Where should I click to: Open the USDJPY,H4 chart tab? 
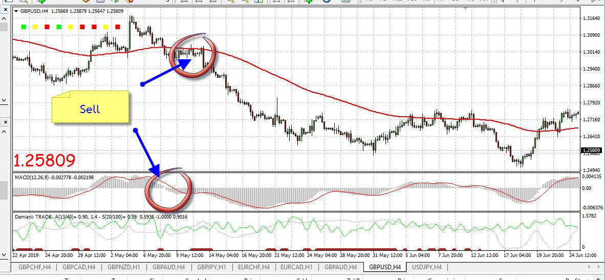coord(426,267)
